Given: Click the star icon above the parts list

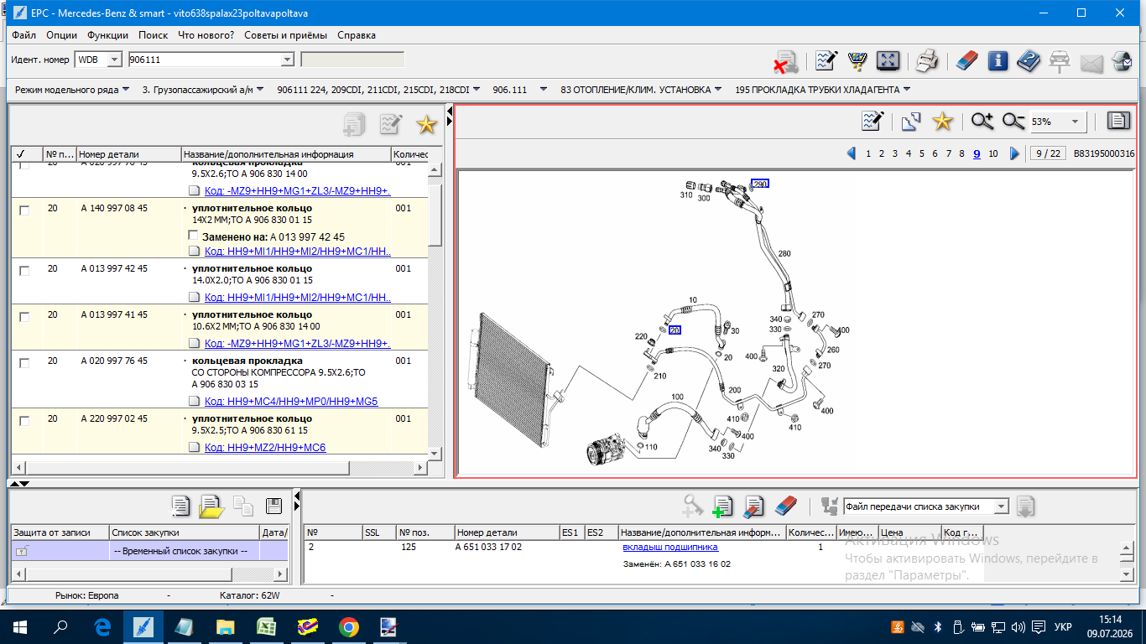Looking at the screenshot, I should [427, 125].
